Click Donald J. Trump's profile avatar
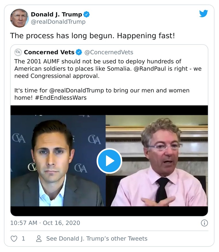The image size is (219, 252). coord(19,17)
